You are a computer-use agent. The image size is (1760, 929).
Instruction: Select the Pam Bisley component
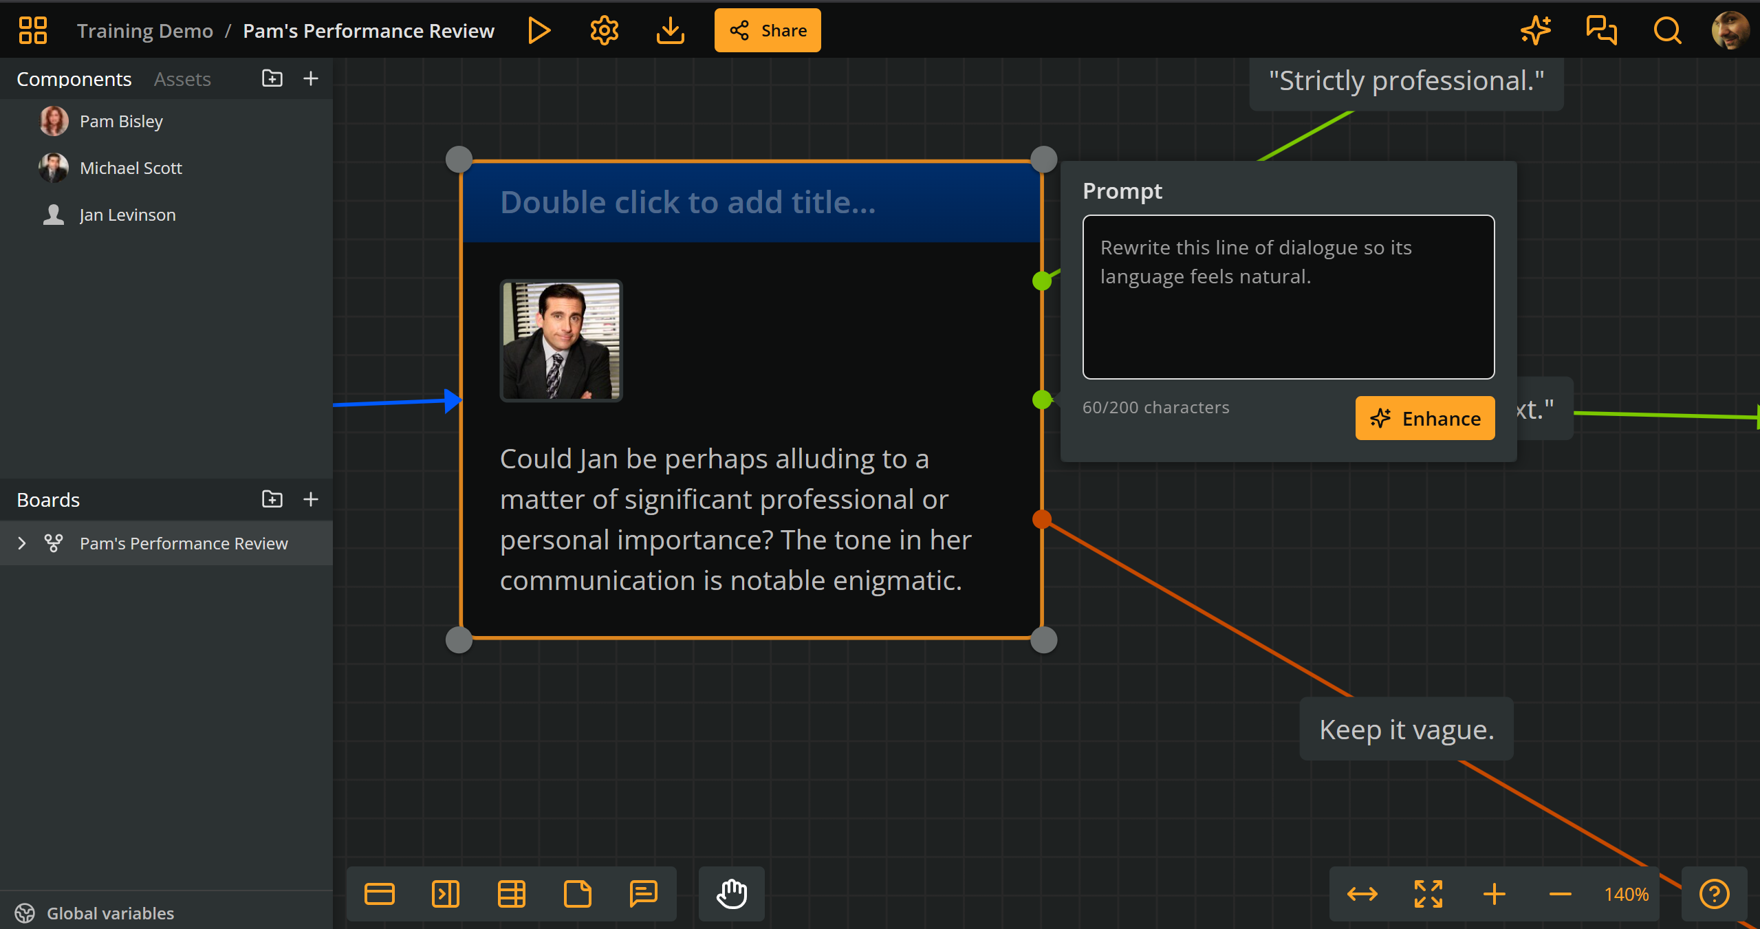(166, 121)
